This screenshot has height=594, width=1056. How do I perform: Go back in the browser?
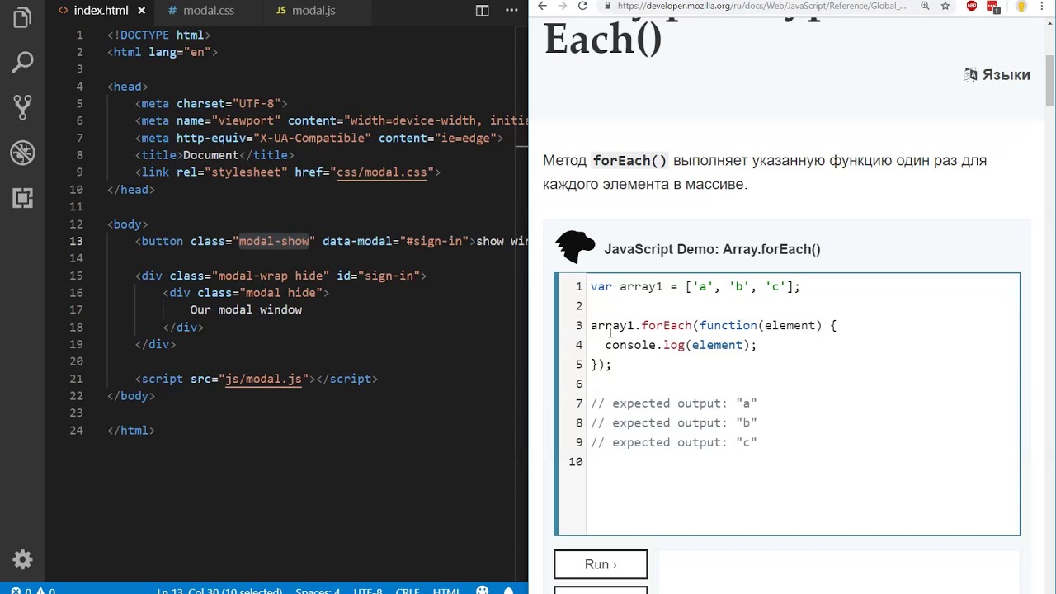pyautogui.click(x=541, y=6)
